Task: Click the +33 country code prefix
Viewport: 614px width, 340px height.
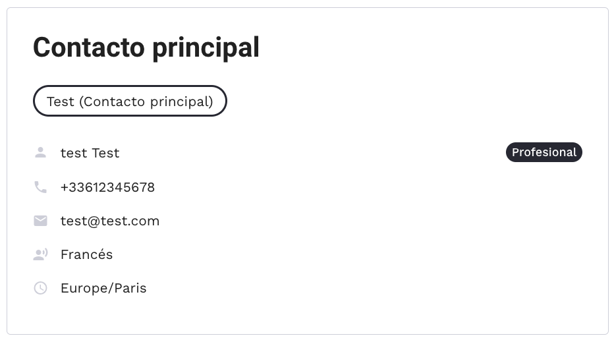Action: point(71,187)
